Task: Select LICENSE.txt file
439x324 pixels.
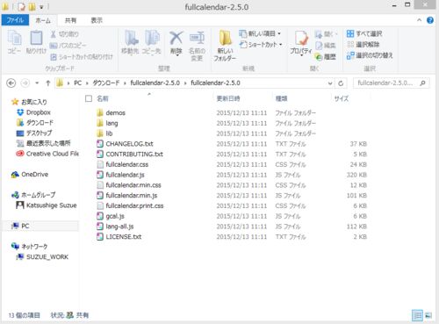Action: 119,236
